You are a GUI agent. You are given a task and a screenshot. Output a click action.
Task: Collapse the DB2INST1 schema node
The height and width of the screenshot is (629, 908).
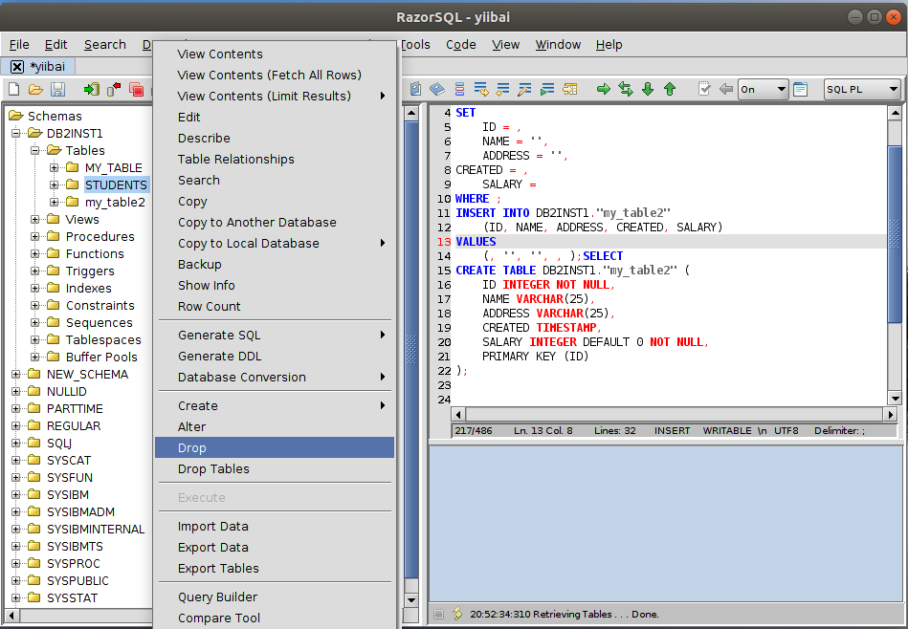[16, 133]
